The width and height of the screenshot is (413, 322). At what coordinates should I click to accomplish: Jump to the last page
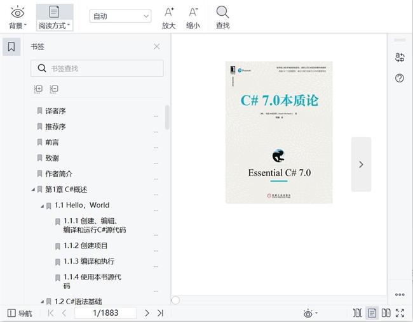(160, 313)
